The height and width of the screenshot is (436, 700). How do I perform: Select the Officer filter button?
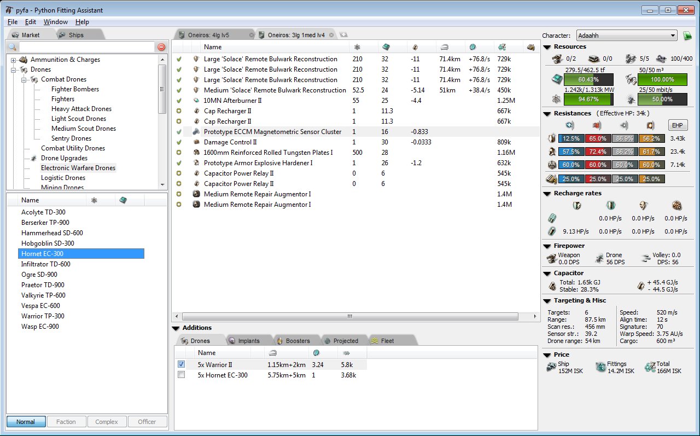coord(147,422)
